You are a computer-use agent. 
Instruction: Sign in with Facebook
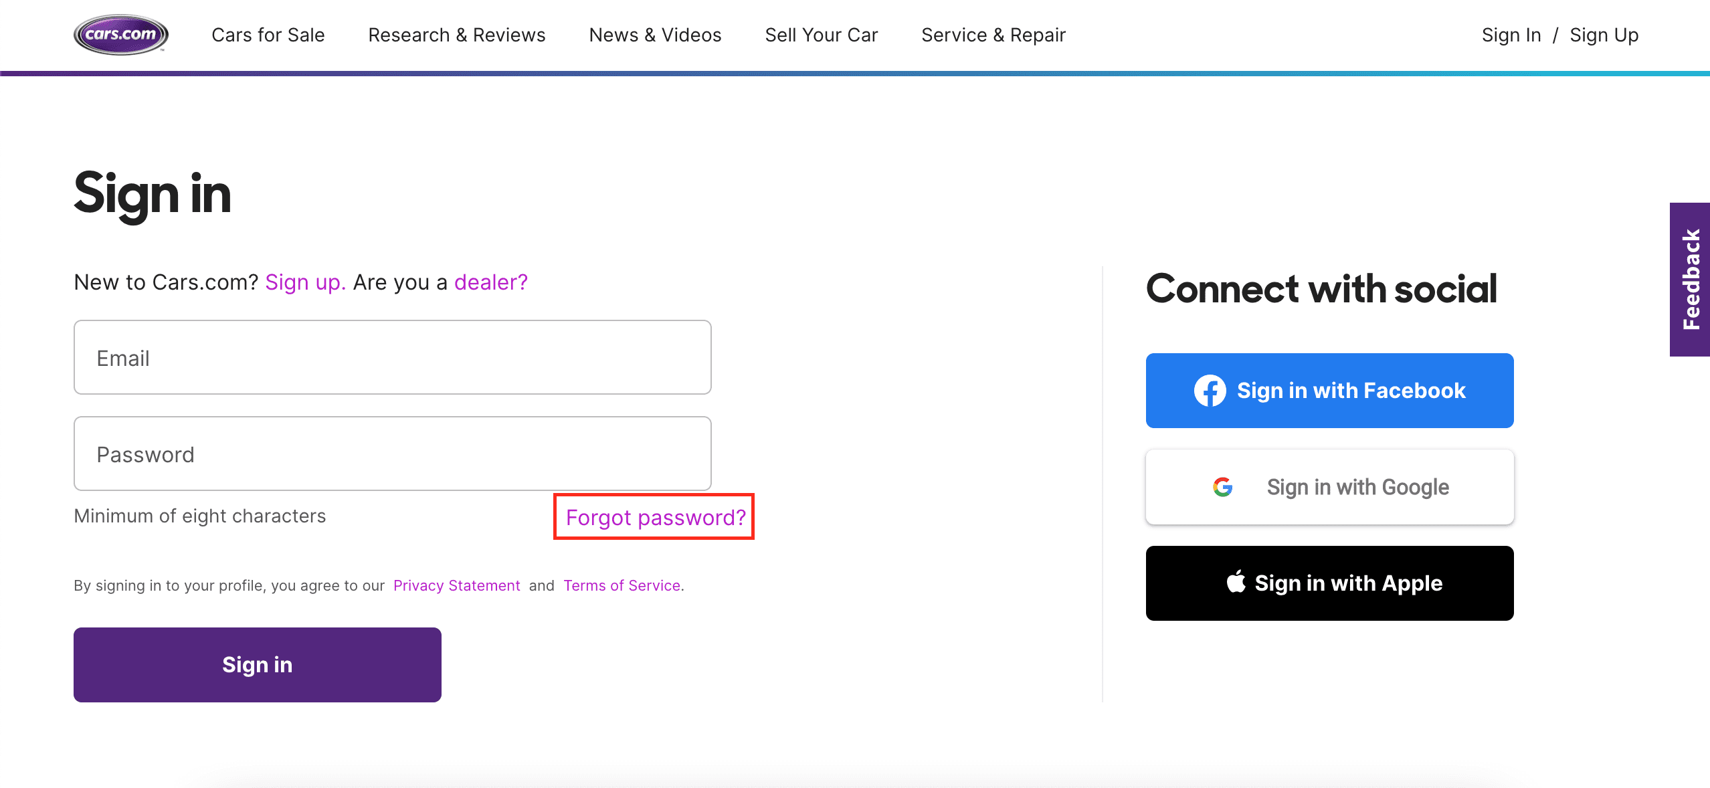(x=1329, y=391)
